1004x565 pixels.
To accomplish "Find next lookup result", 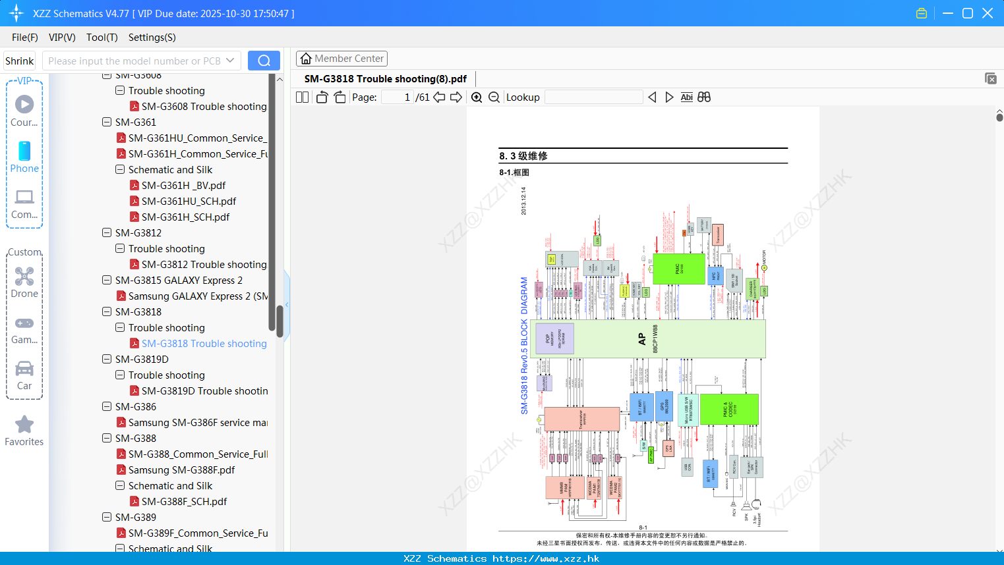I will pos(669,97).
